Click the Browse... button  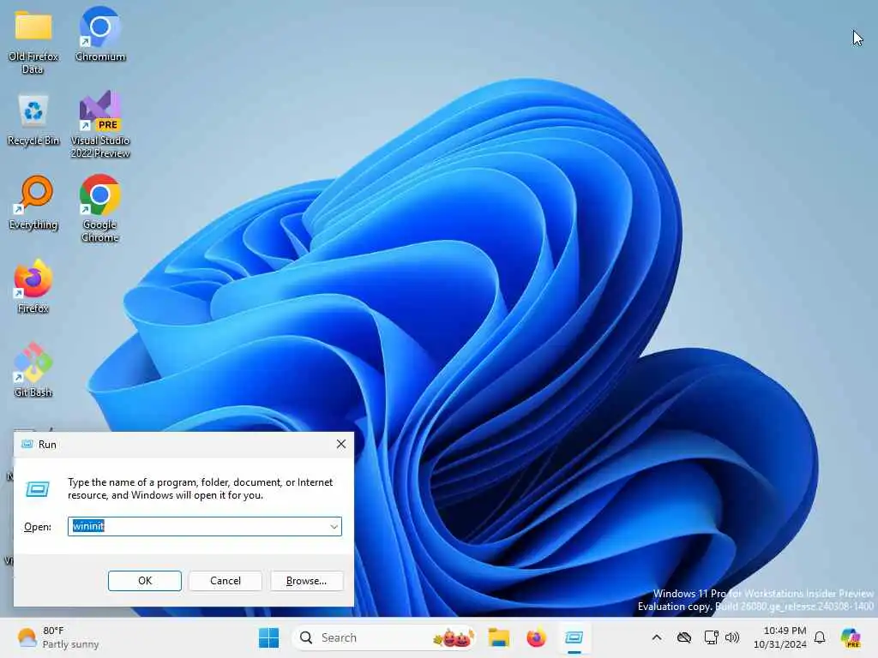coord(306,581)
